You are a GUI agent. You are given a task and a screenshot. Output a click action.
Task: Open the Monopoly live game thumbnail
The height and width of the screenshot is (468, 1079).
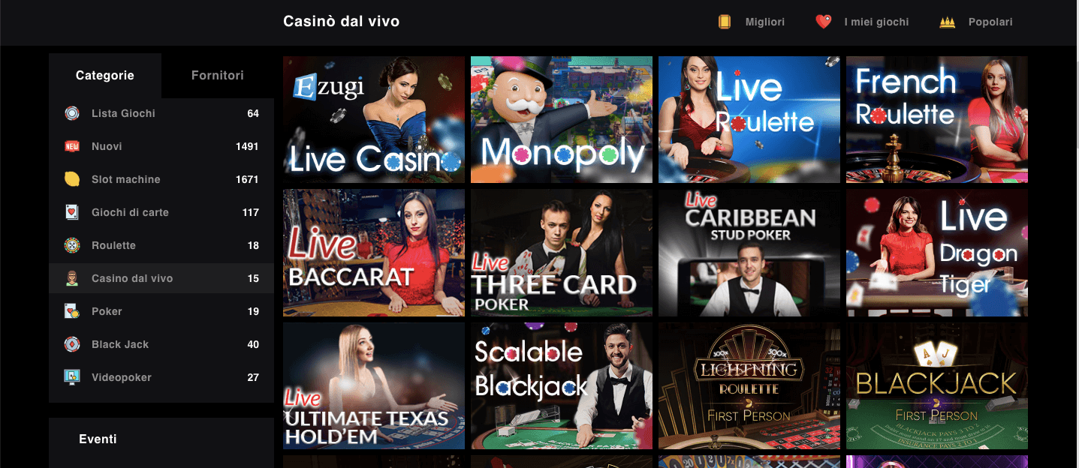pyautogui.click(x=562, y=119)
